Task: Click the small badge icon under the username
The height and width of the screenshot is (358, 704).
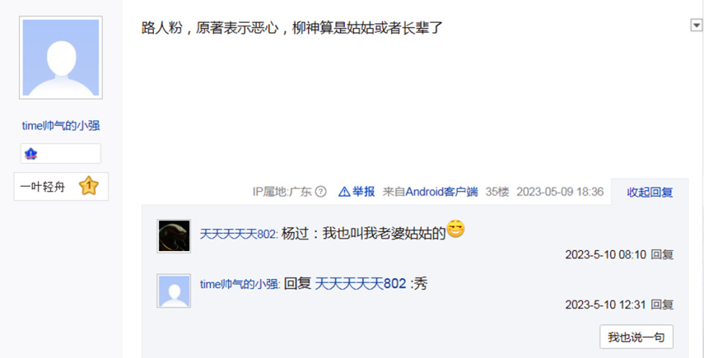Action: [31, 154]
